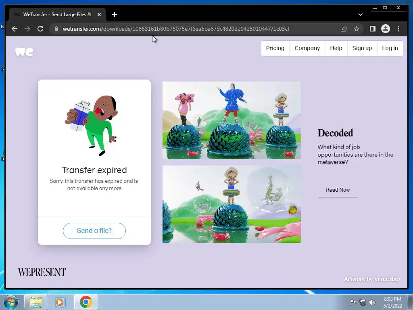Viewport: 413px width, 310px height.
Task: Open File Explorer from the taskbar
Action: click(x=36, y=302)
